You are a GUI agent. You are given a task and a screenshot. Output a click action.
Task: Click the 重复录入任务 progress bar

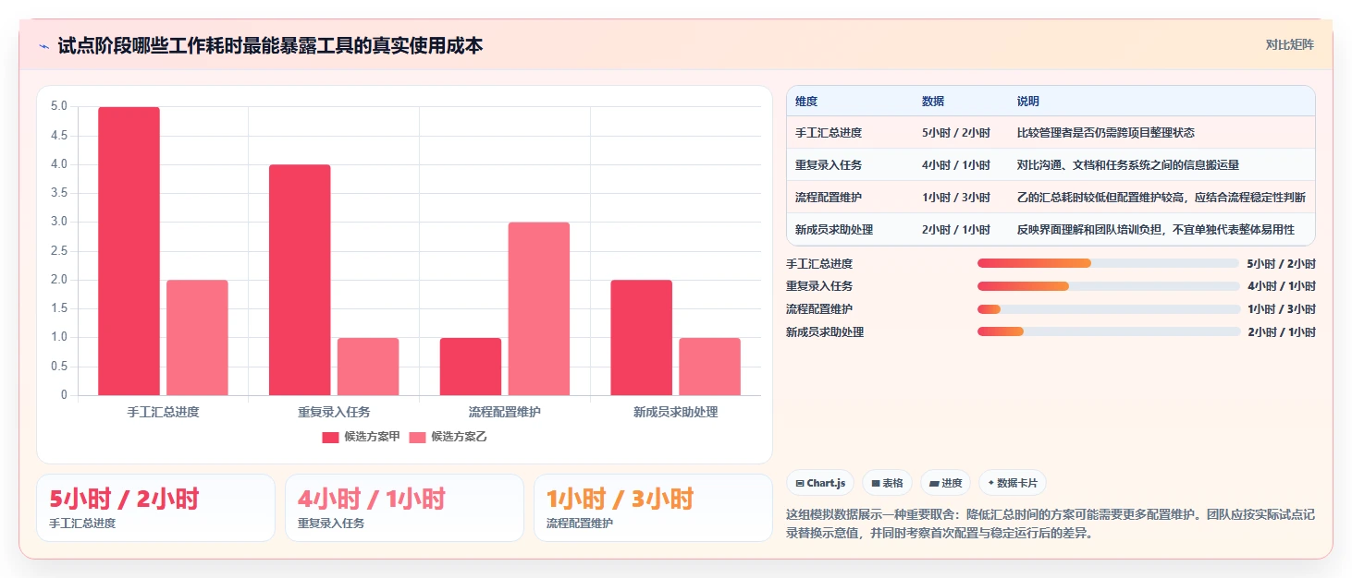click(x=1108, y=286)
